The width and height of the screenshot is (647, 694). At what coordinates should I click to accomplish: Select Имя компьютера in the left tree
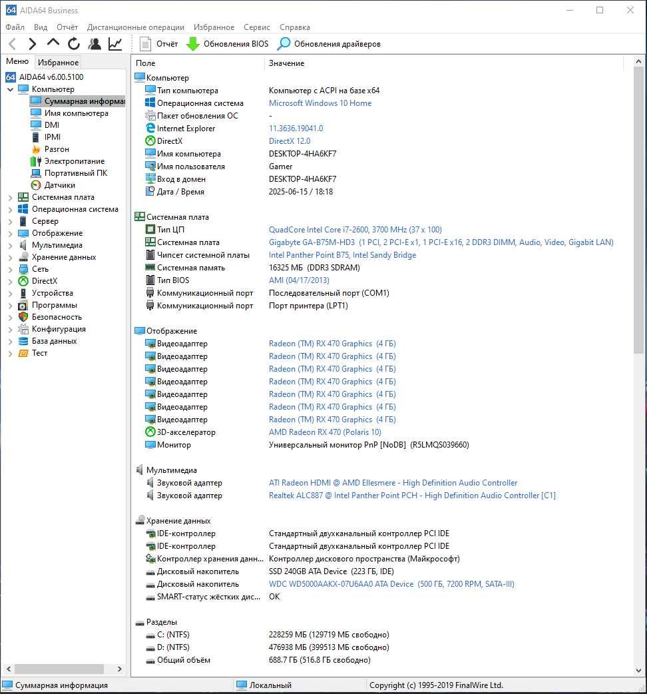pos(76,113)
